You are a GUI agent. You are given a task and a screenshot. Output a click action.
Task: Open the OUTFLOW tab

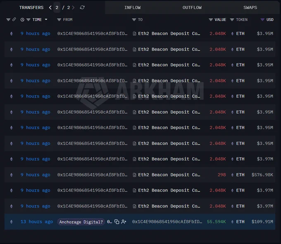point(192,7)
